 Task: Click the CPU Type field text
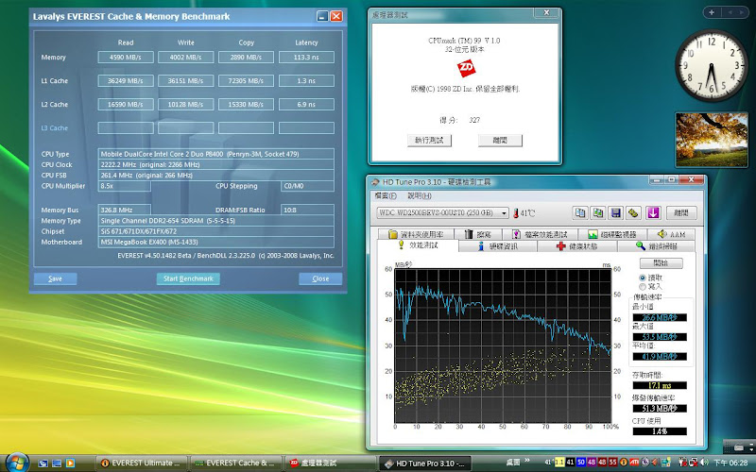(x=216, y=154)
